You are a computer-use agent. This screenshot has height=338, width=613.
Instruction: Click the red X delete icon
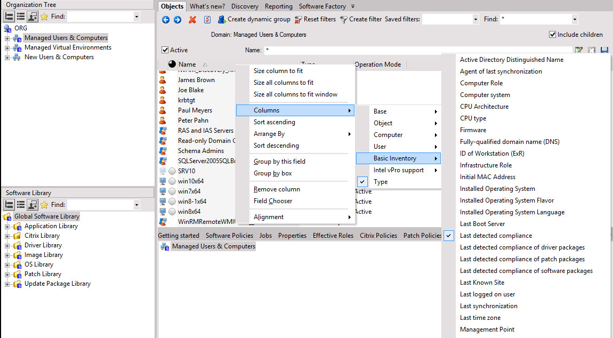pyautogui.click(x=192, y=20)
